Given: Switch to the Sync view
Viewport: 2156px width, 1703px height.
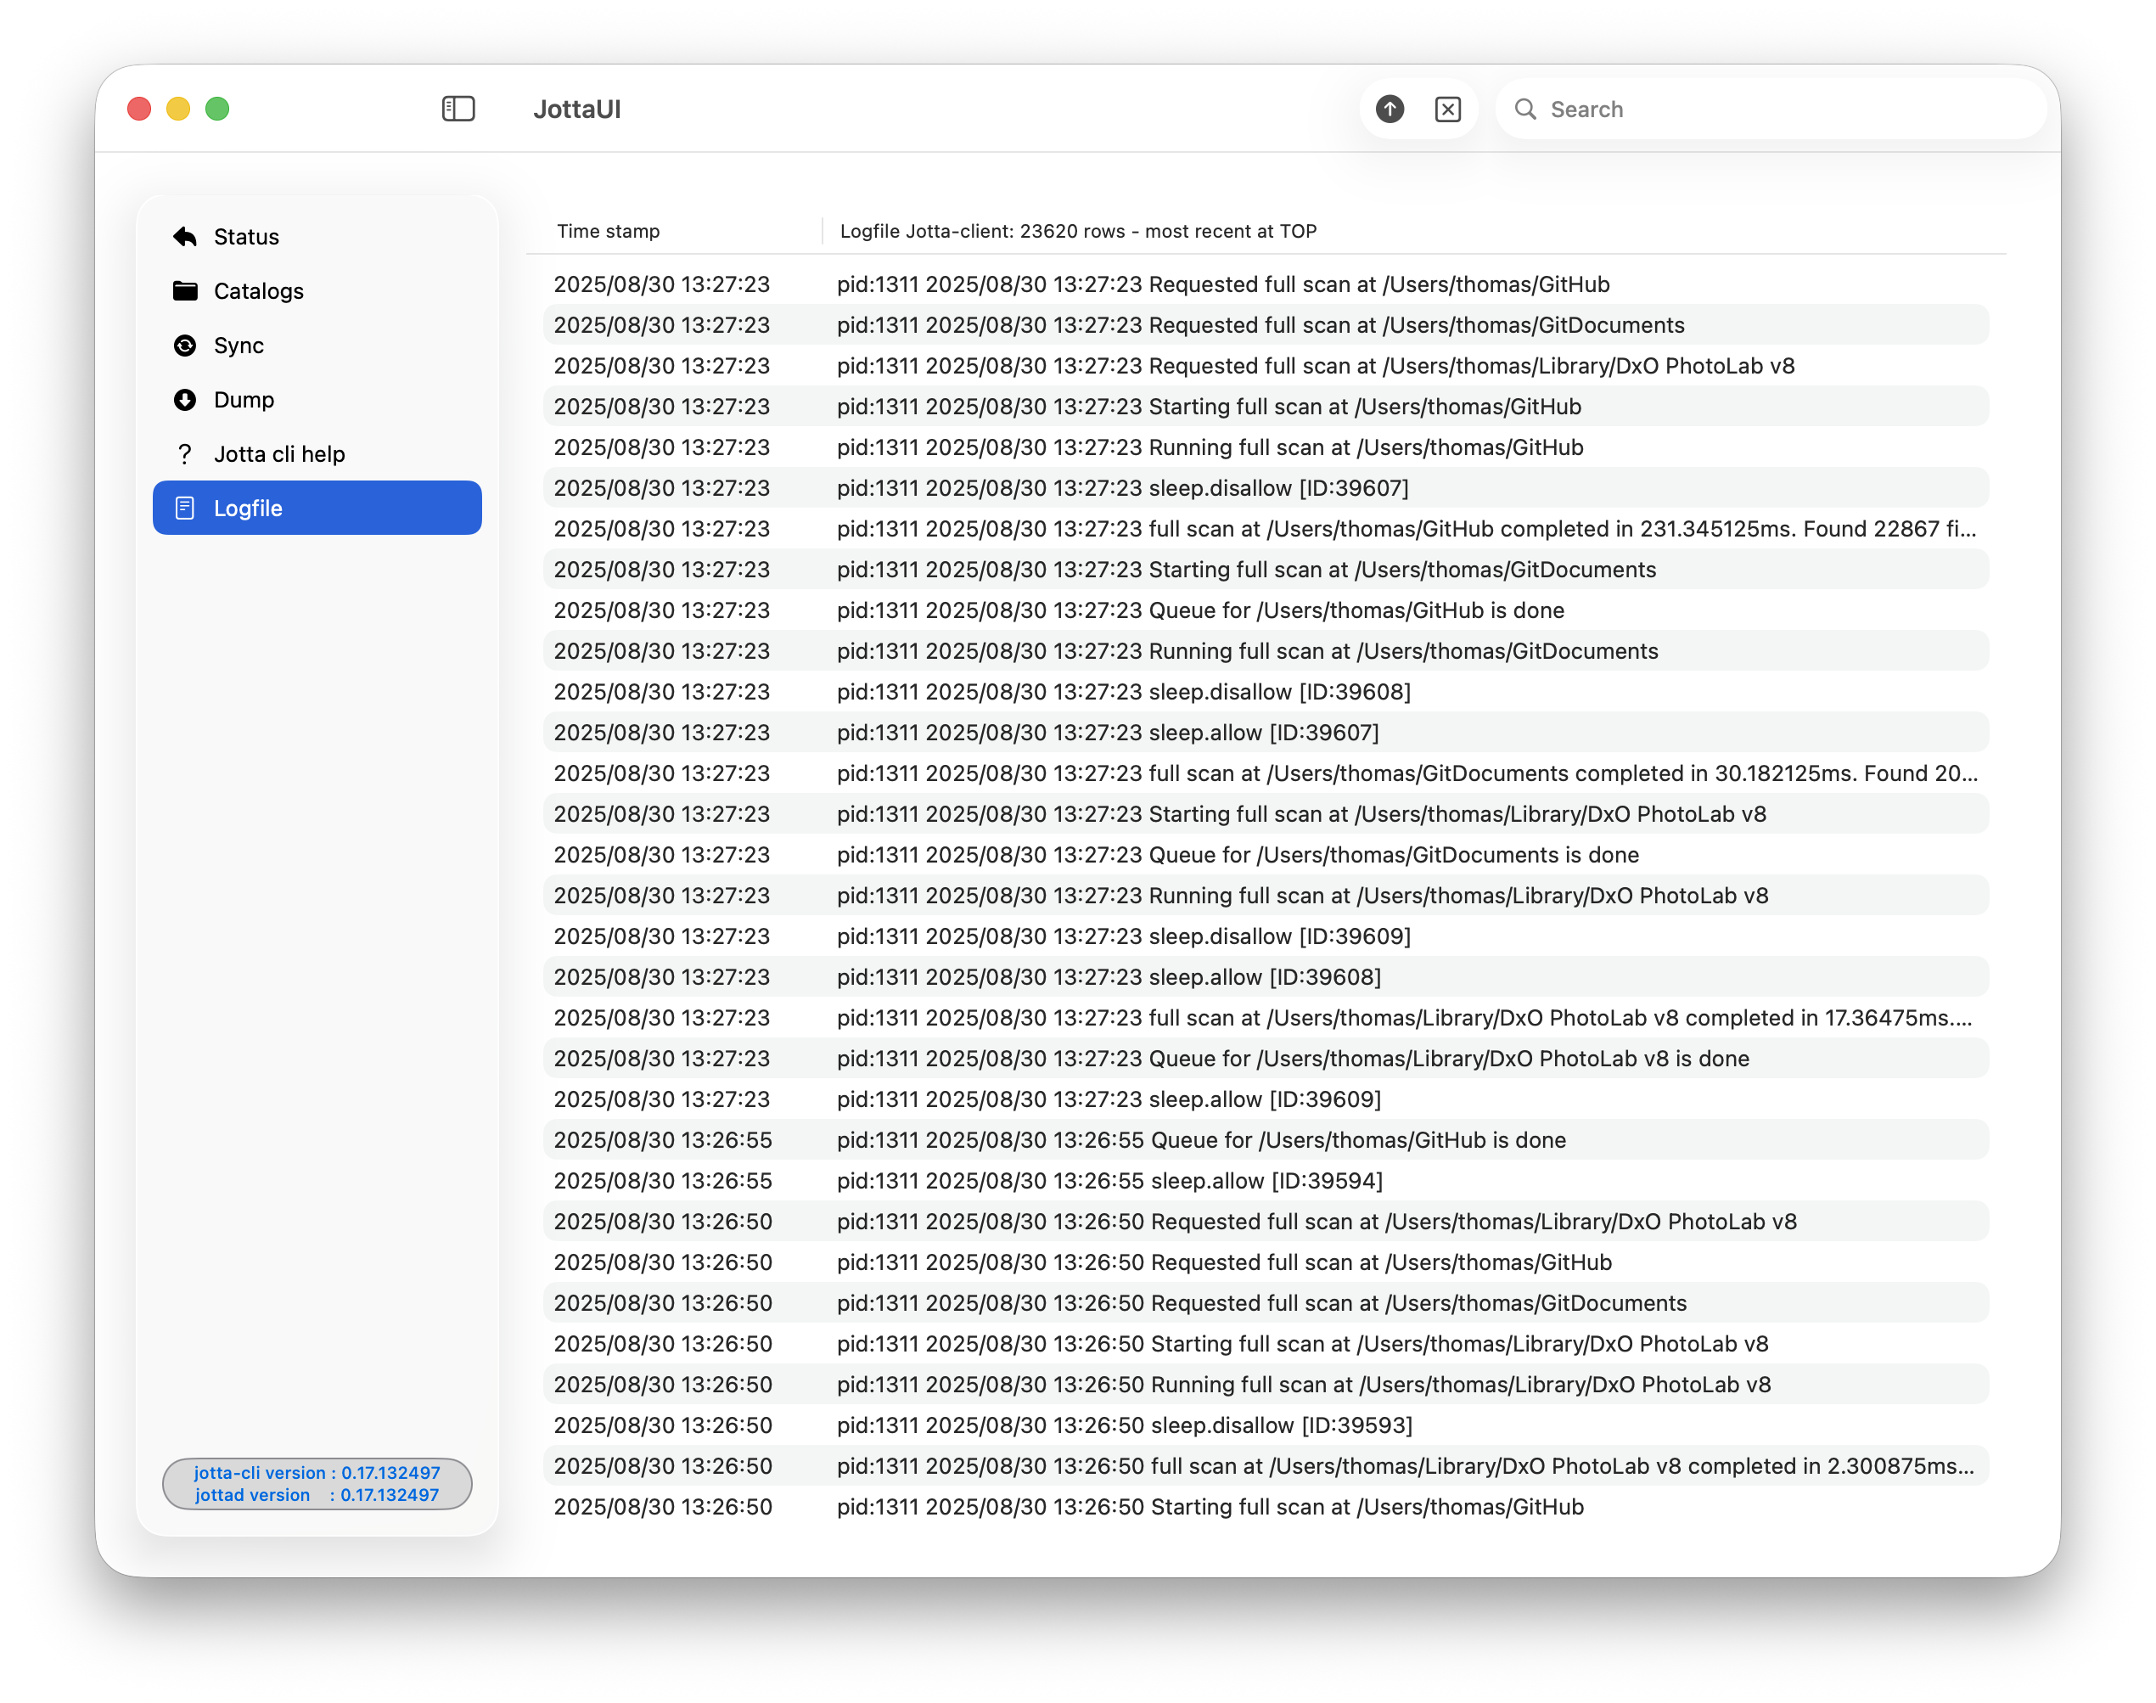Looking at the screenshot, I should [x=317, y=345].
